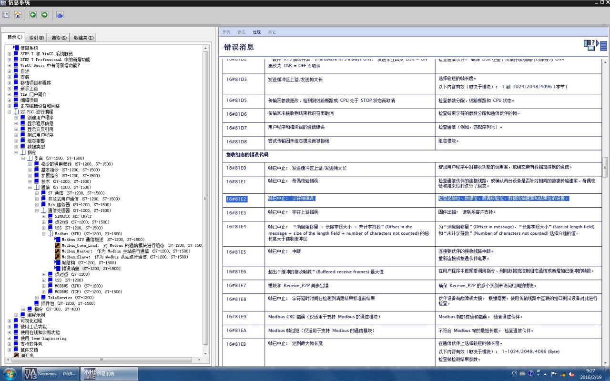Go back with green left arrow
The width and height of the screenshot is (610, 381).
(33, 15)
